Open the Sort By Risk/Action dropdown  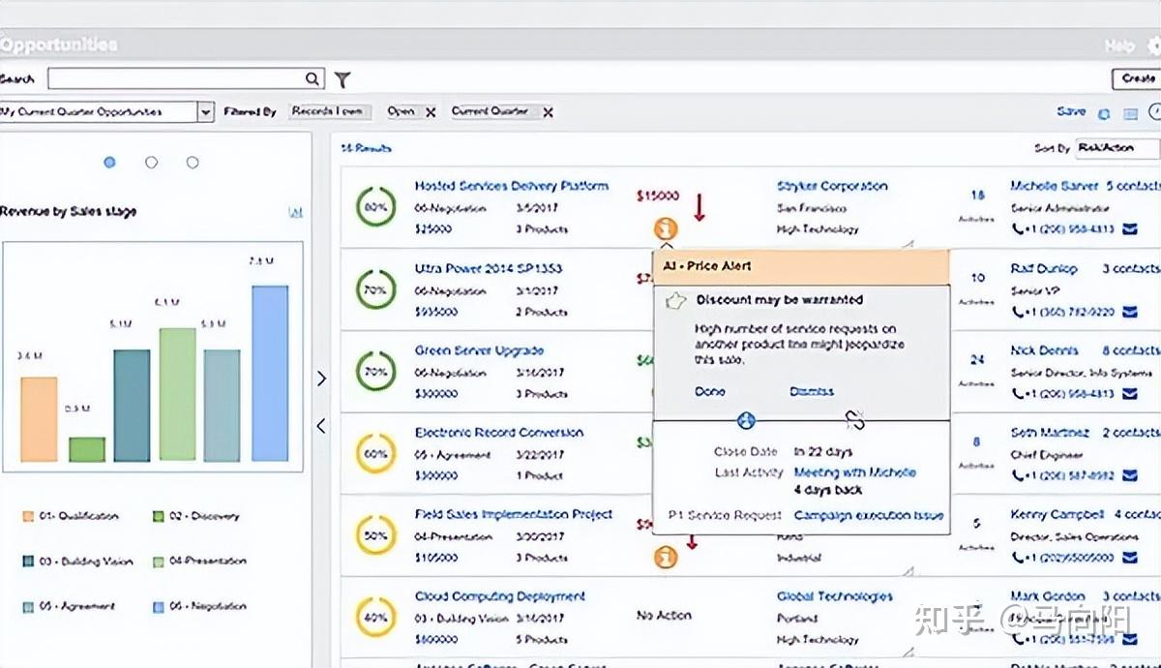tap(1117, 148)
